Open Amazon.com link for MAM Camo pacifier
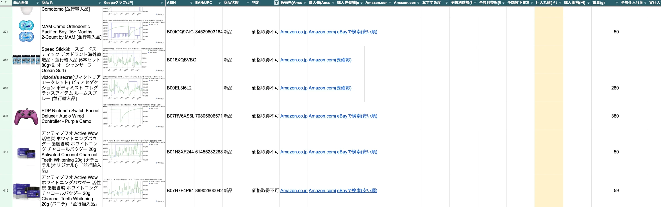The width and height of the screenshot is (661, 207). [x=322, y=32]
